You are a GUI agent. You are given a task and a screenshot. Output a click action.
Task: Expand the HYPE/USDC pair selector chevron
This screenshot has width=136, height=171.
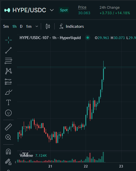[52, 10]
